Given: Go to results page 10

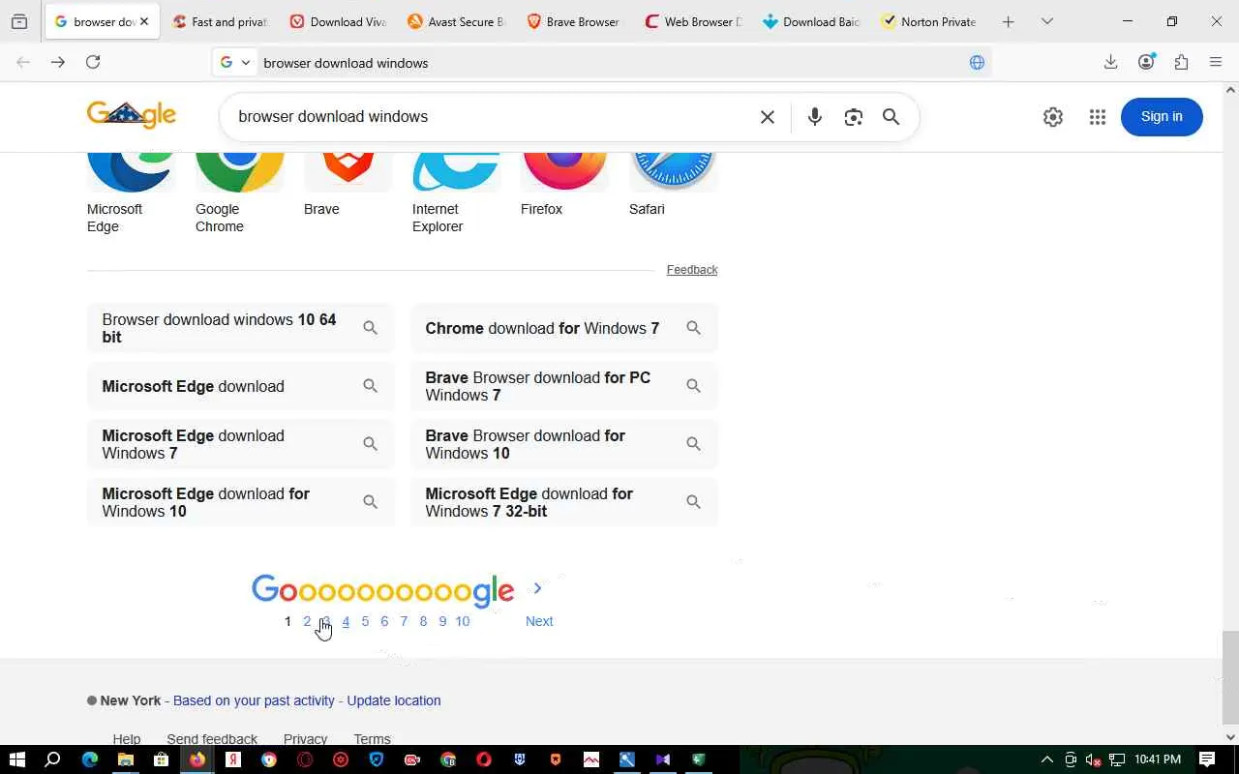Looking at the screenshot, I should pos(463,621).
